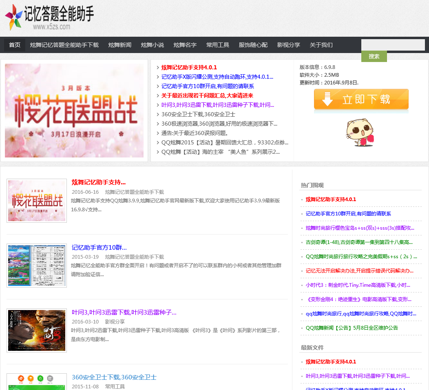Open 炫舞记忆助手支持4.0.1 under 热门围观
Screen dimensions: 429x390
(331, 199)
